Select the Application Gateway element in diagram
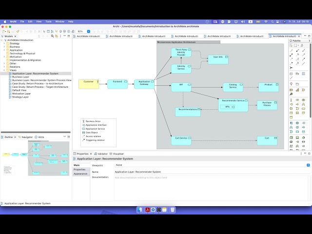 [x=144, y=84]
